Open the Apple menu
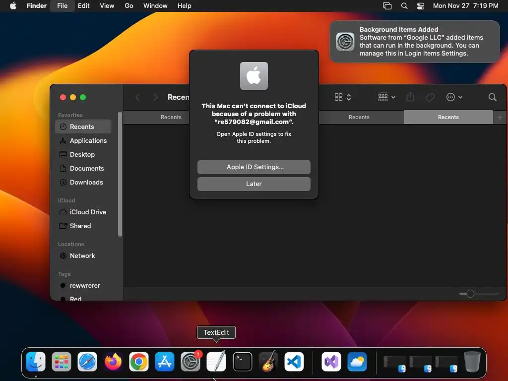This screenshot has height=381, width=508. (13, 6)
